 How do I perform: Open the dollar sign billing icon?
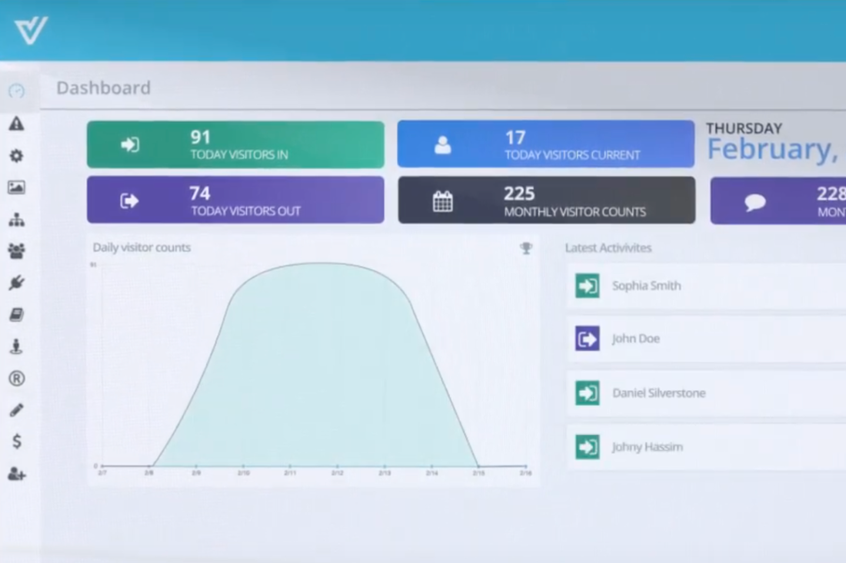(16, 442)
